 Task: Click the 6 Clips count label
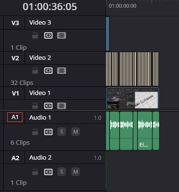point(20,143)
